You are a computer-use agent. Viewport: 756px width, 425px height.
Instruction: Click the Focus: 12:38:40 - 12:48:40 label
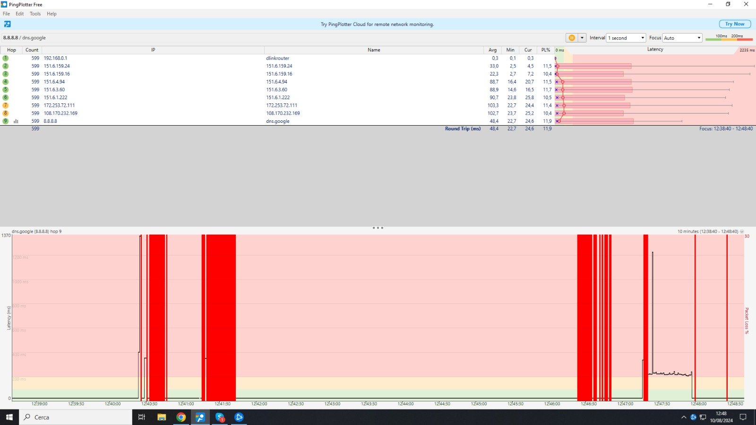[726, 128]
